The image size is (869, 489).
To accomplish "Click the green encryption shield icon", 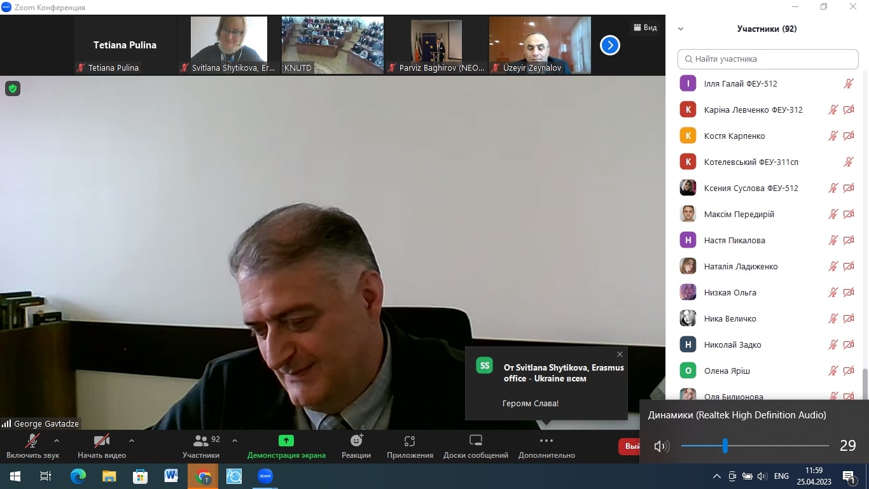I will 13,89.
